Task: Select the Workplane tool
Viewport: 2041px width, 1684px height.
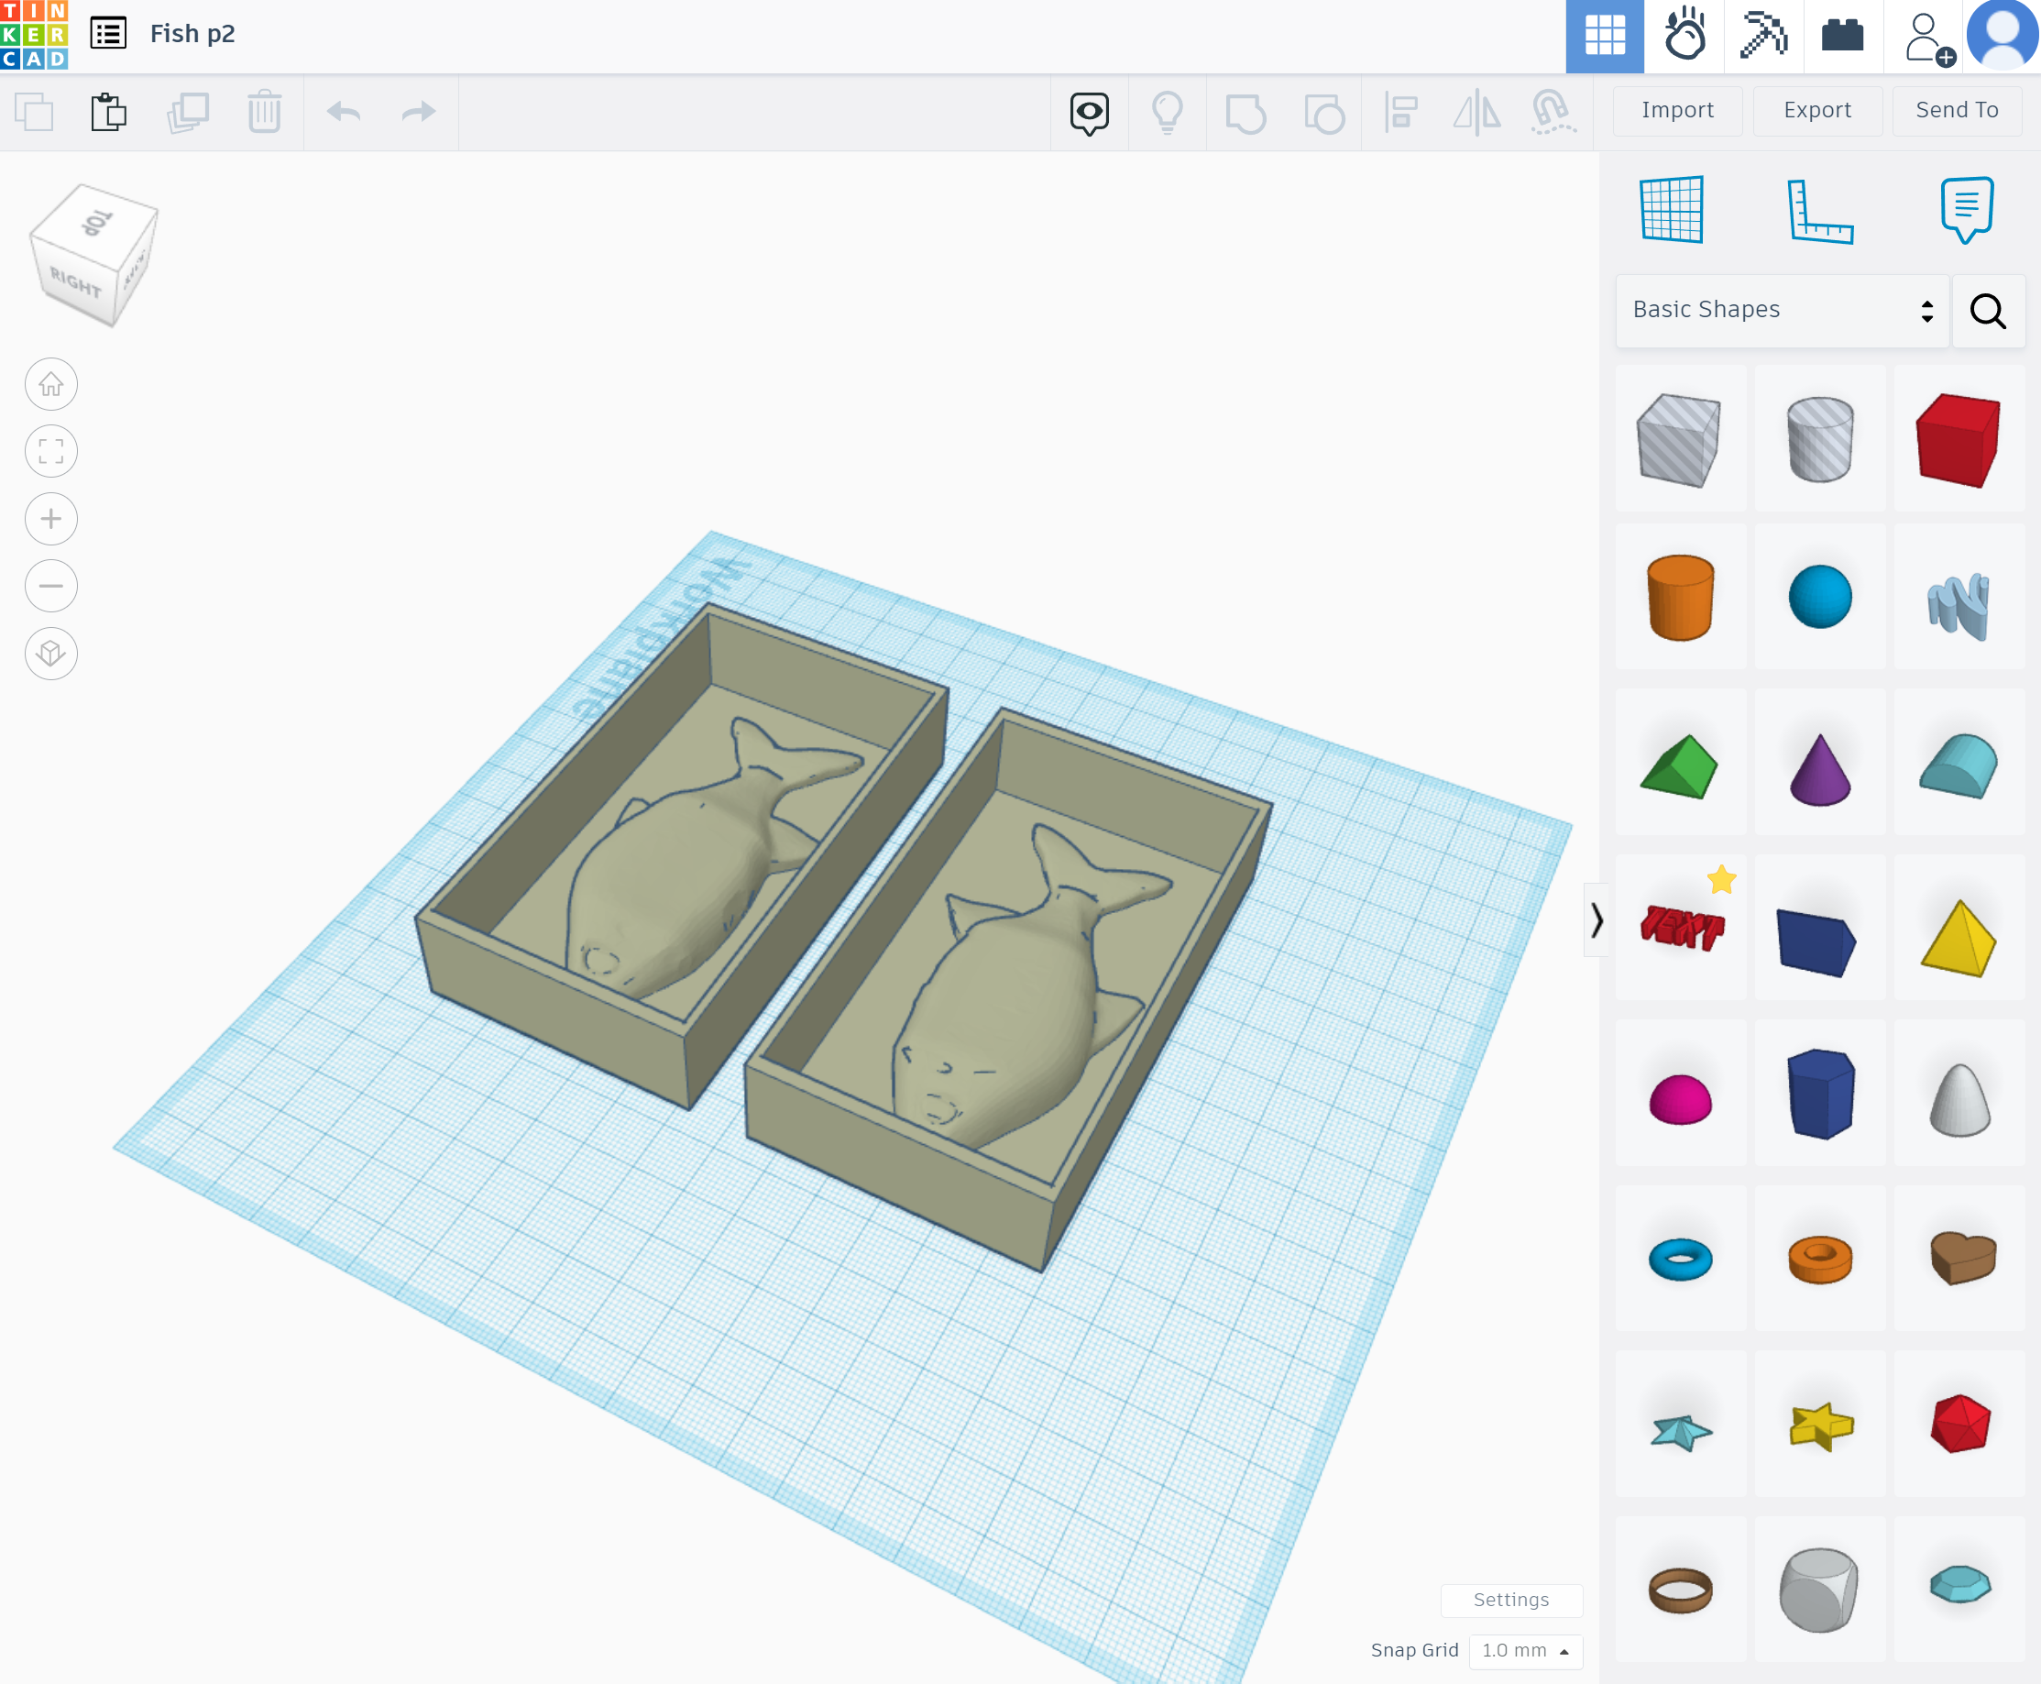Action: pos(1672,210)
